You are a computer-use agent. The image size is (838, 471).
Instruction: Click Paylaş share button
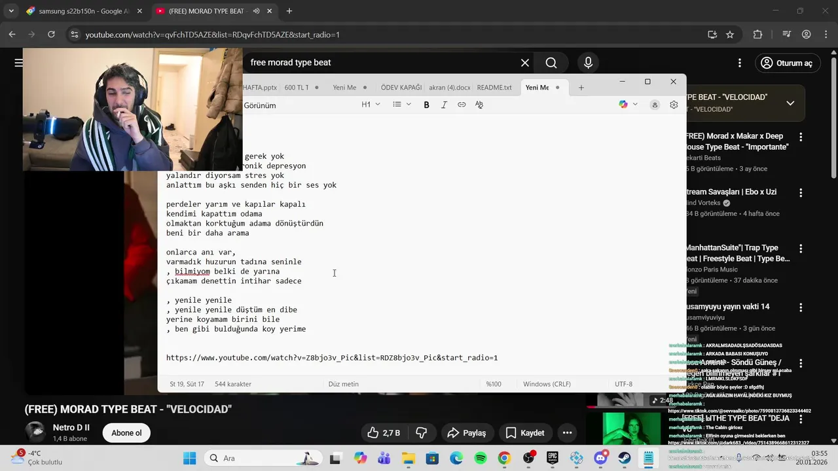(467, 433)
